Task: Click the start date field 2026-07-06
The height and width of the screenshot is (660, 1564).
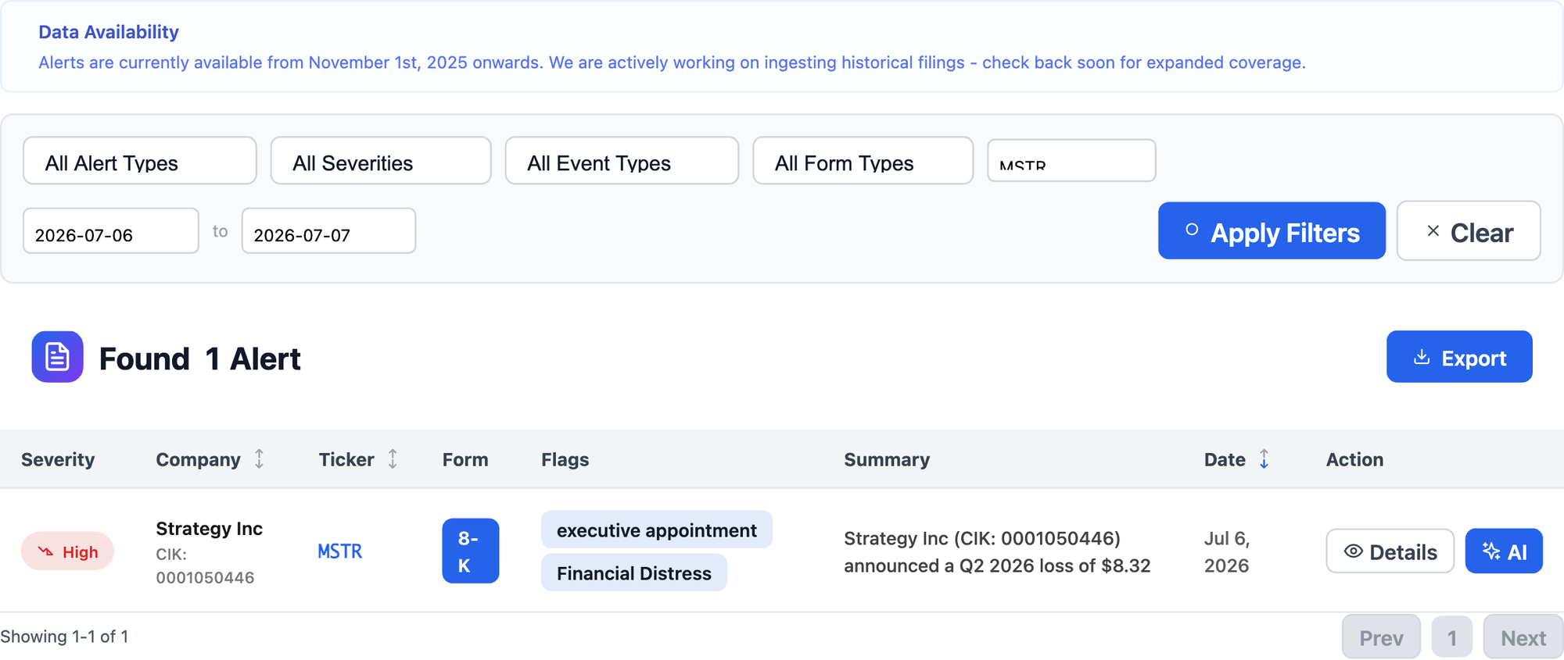Action: [x=111, y=231]
